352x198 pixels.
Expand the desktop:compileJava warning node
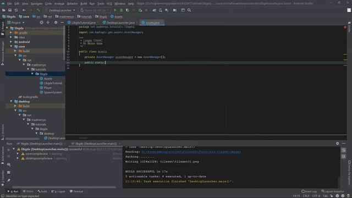pos(18,158)
